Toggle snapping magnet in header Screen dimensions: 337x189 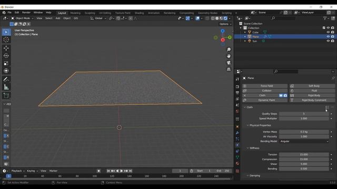118,18
